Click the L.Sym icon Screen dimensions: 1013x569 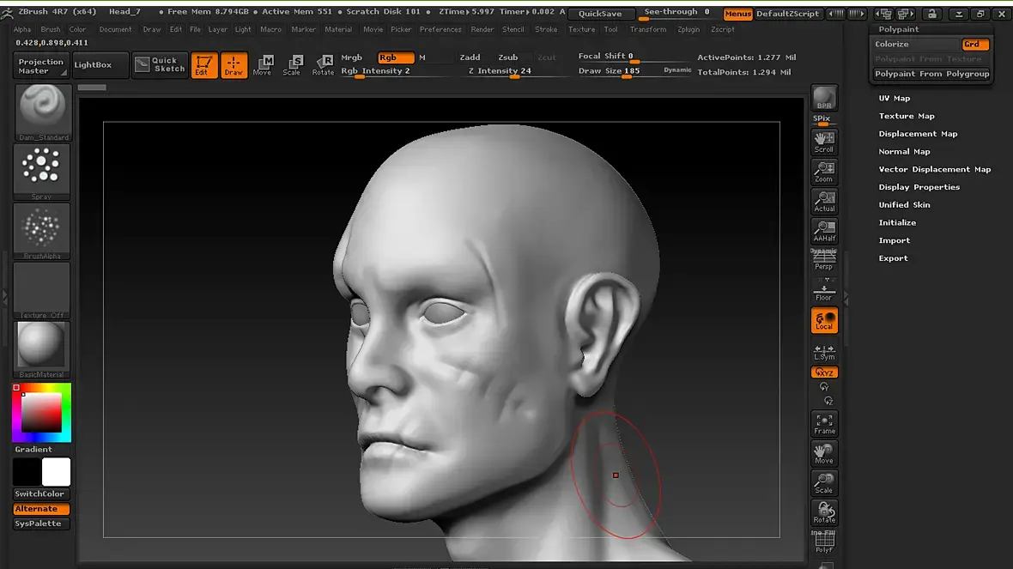(x=824, y=352)
